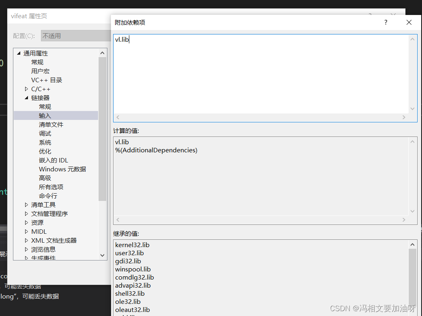The image size is (422, 316).
Task: Click comdlg32.lib in inherited values
Action: coord(135,277)
